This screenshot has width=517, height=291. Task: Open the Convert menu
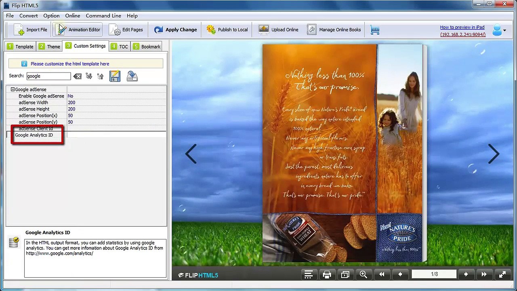28,16
